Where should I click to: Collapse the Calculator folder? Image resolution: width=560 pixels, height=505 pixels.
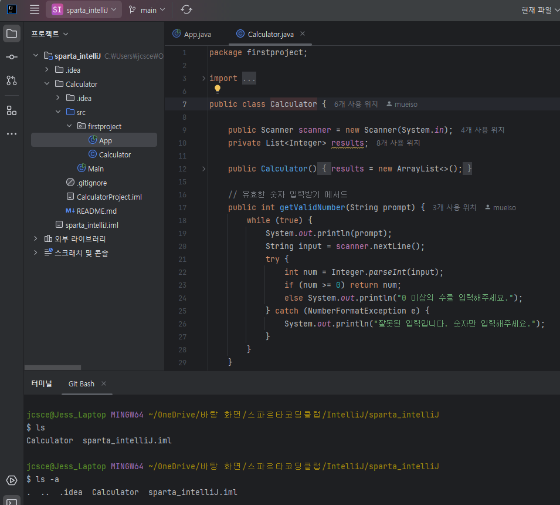point(47,84)
